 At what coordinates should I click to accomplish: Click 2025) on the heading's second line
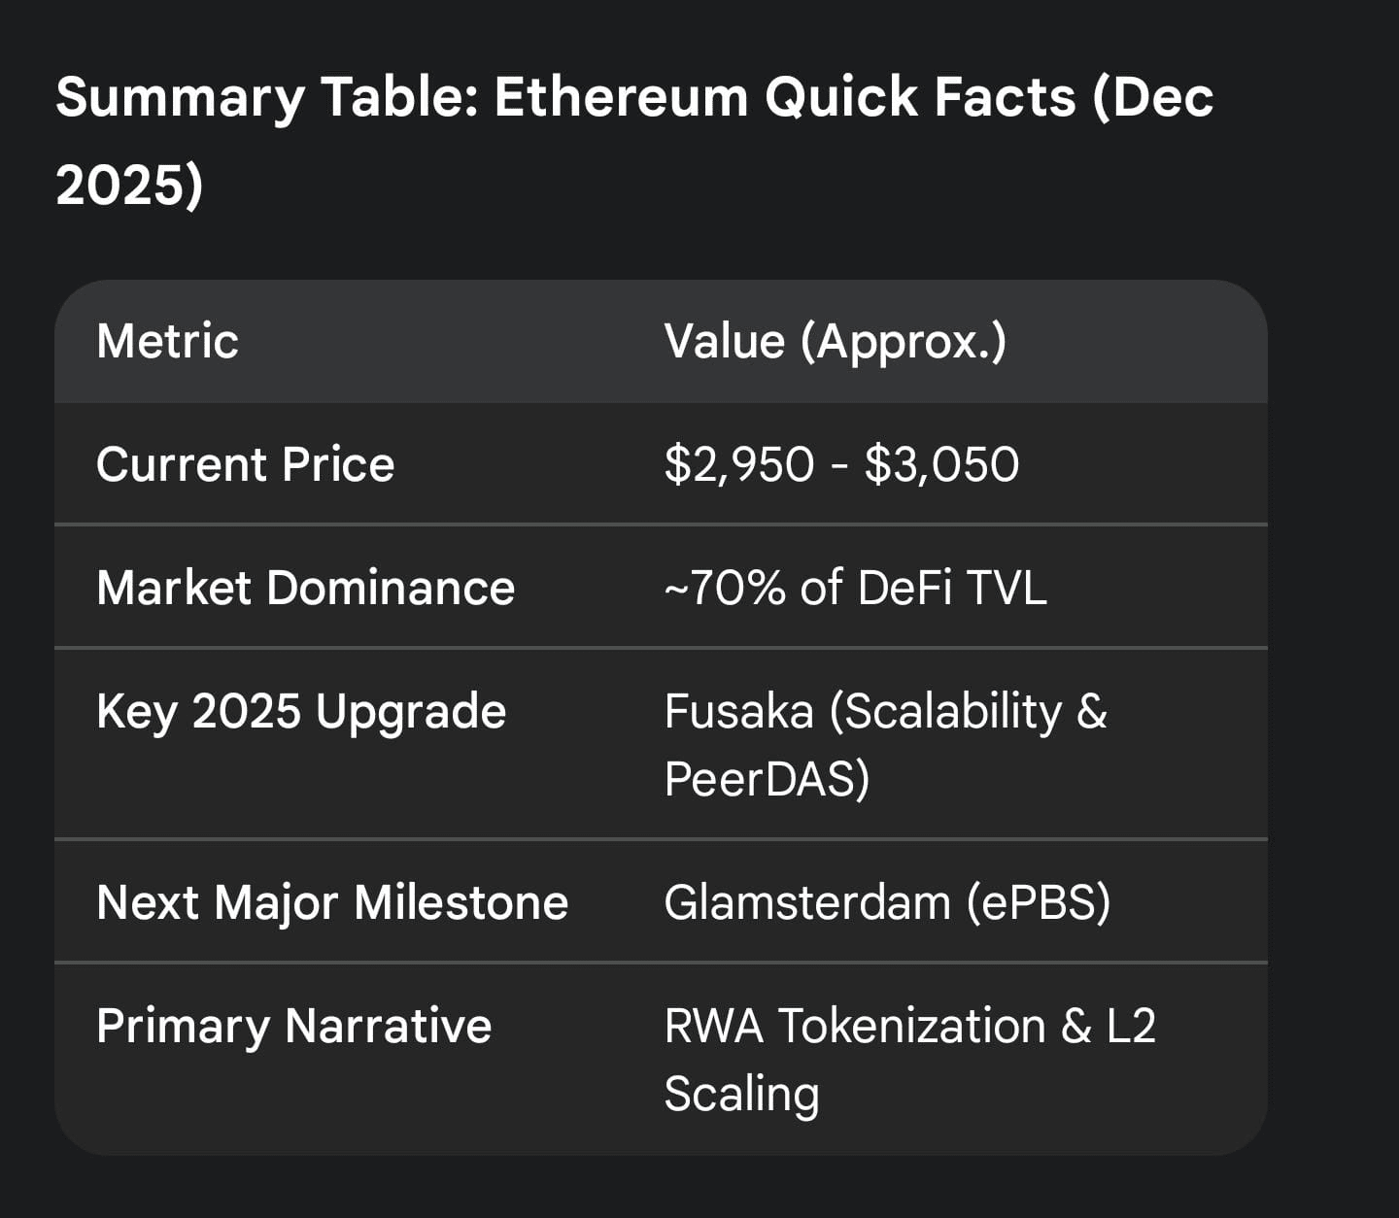coord(129,185)
